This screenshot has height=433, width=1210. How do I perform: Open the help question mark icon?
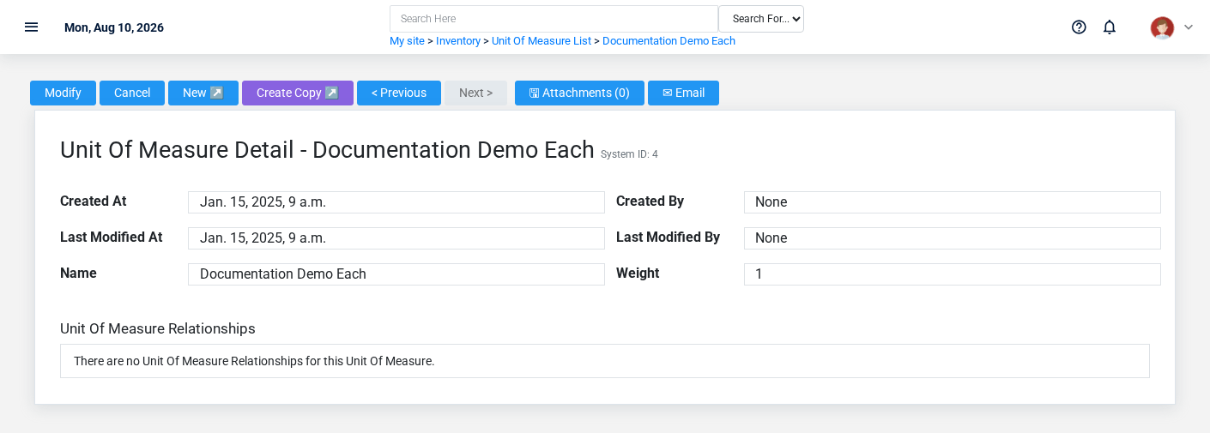(x=1079, y=27)
